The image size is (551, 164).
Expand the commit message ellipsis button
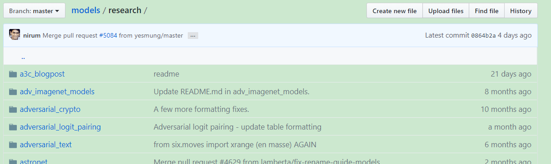193,35
